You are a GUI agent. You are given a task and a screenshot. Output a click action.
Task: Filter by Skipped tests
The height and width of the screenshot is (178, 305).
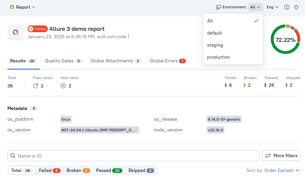[x=141, y=170]
